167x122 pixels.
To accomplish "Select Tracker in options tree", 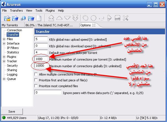I will (12, 61).
